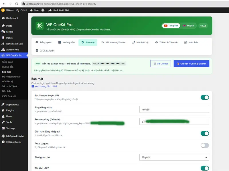This screenshot has height=171, width=229.
Task: Click the Slug đăng nhập input field
Action: (x=174, y=109)
